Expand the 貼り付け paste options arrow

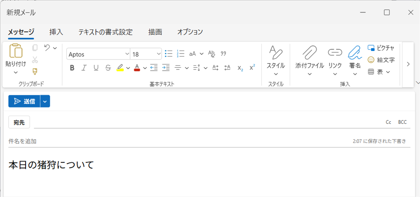coord(16,72)
